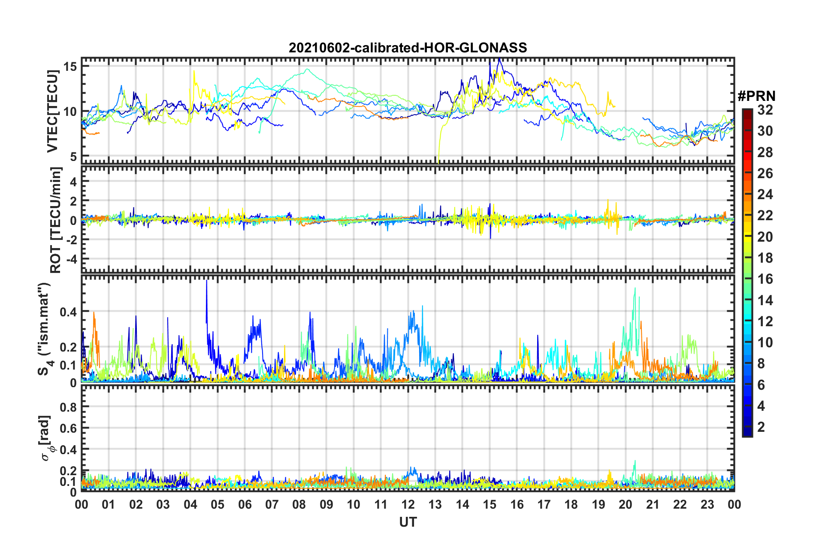Select the UT x-axis label
Viewport: 816px width, 546px height.
click(x=408, y=522)
